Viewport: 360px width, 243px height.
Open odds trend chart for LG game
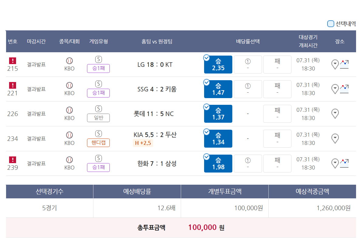coord(344,64)
